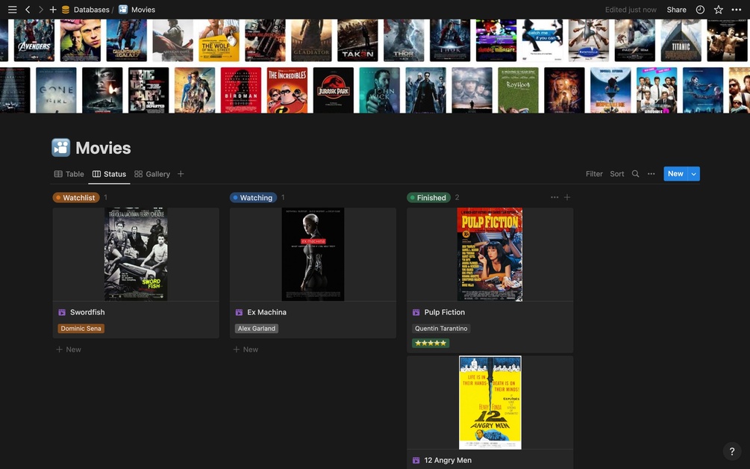Viewport: 750px width, 469px height.
Task: Click the page icon beside 12 Angry Men
Action: [416, 460]
